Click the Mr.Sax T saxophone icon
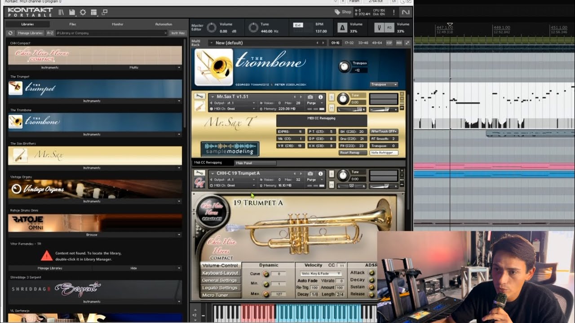Screen dimensions: 575x323 tap(199, 106)
